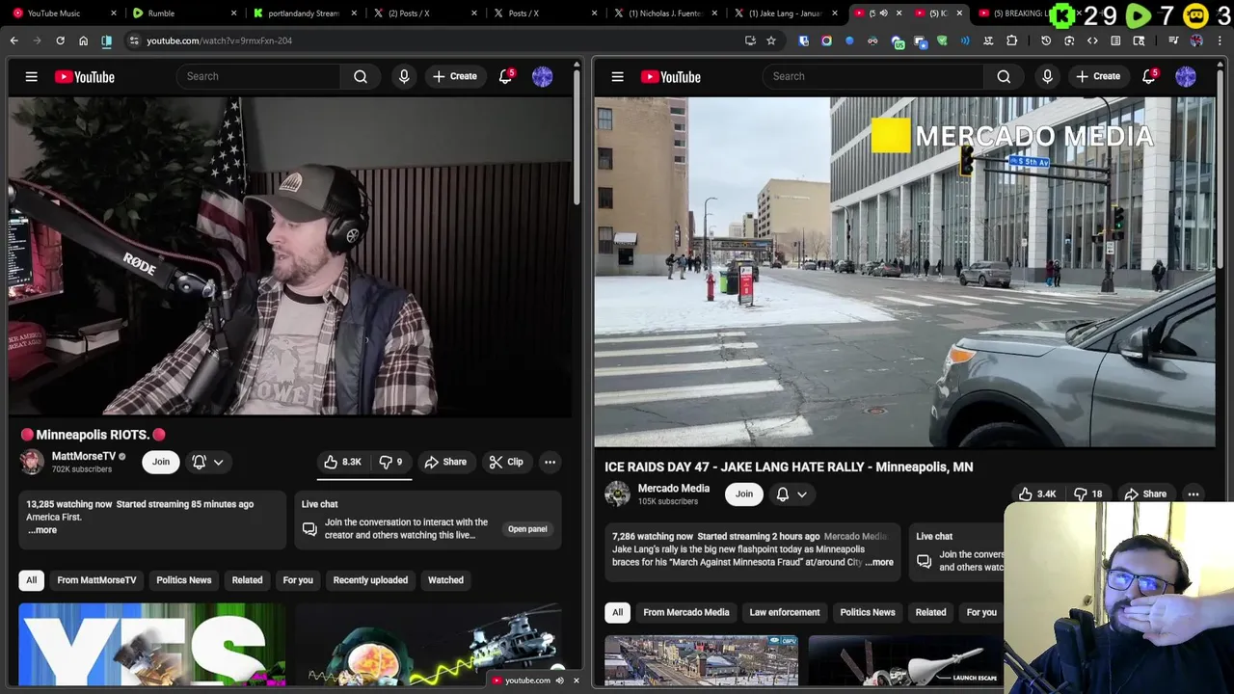1234x694 pixels.
Task: Start voice search in the left window
Action: 404,76
